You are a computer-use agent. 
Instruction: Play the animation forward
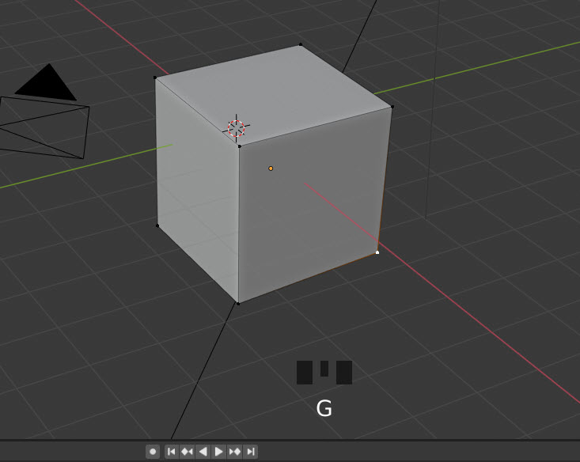tap(218, 452)
